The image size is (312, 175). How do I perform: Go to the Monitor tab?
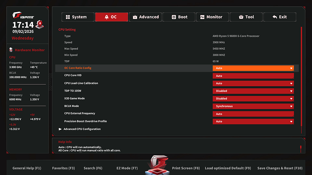tap(213, 17)
